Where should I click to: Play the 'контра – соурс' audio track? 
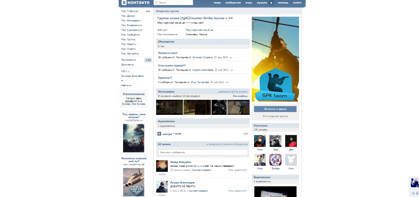(x=159, y=134)
